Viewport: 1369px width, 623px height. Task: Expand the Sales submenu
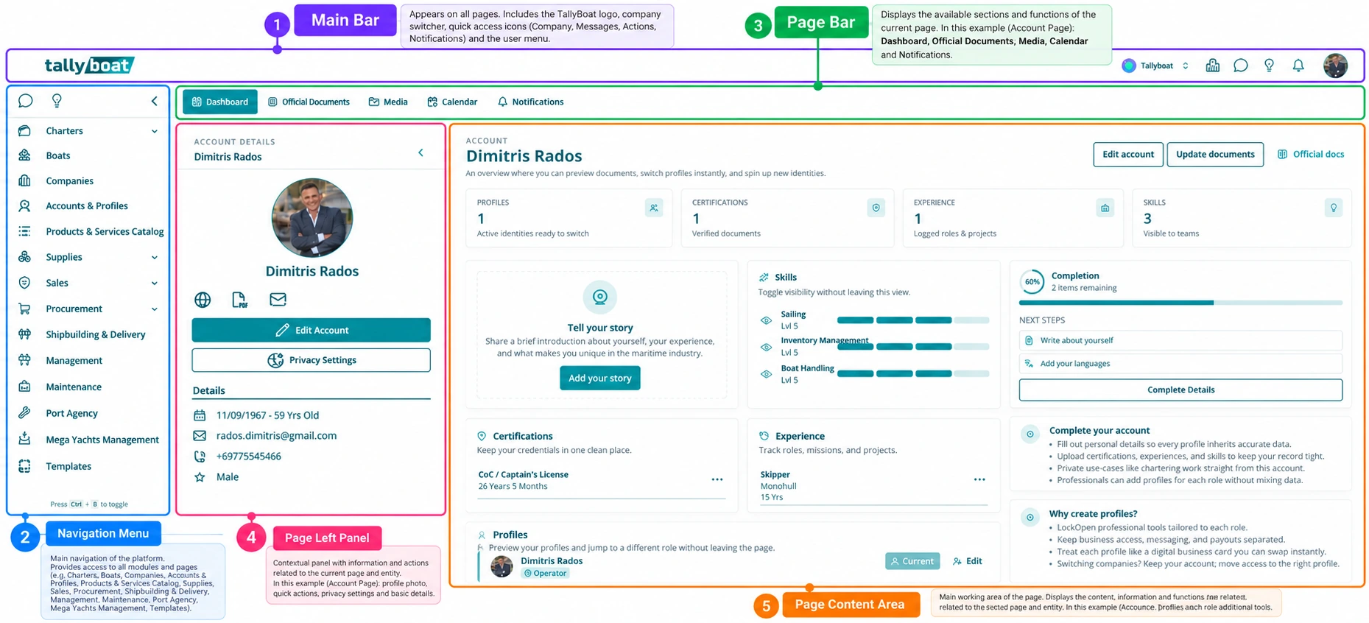155,283
